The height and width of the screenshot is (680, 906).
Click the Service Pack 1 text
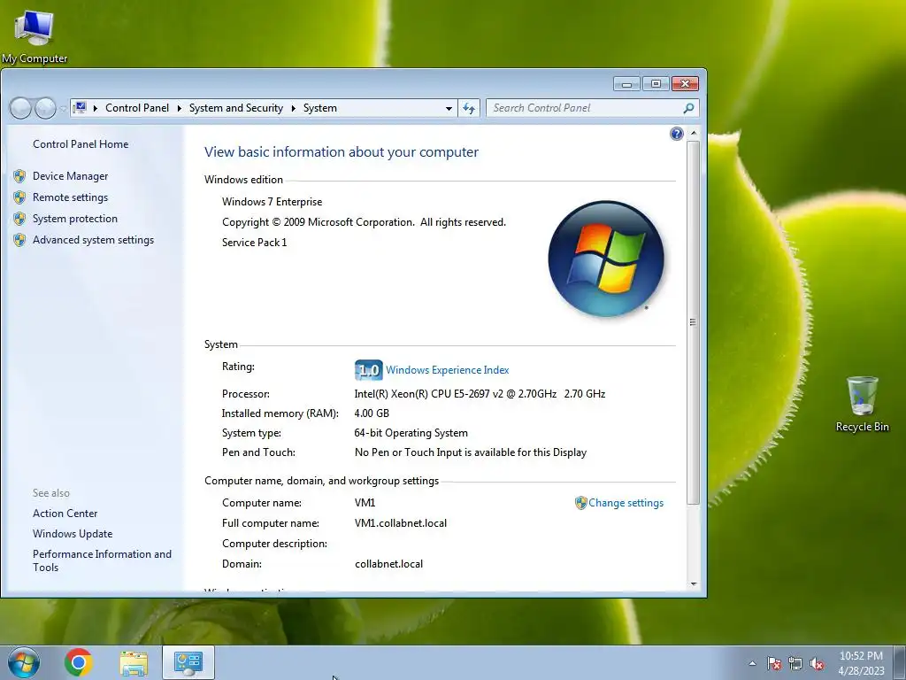[254, 243]
